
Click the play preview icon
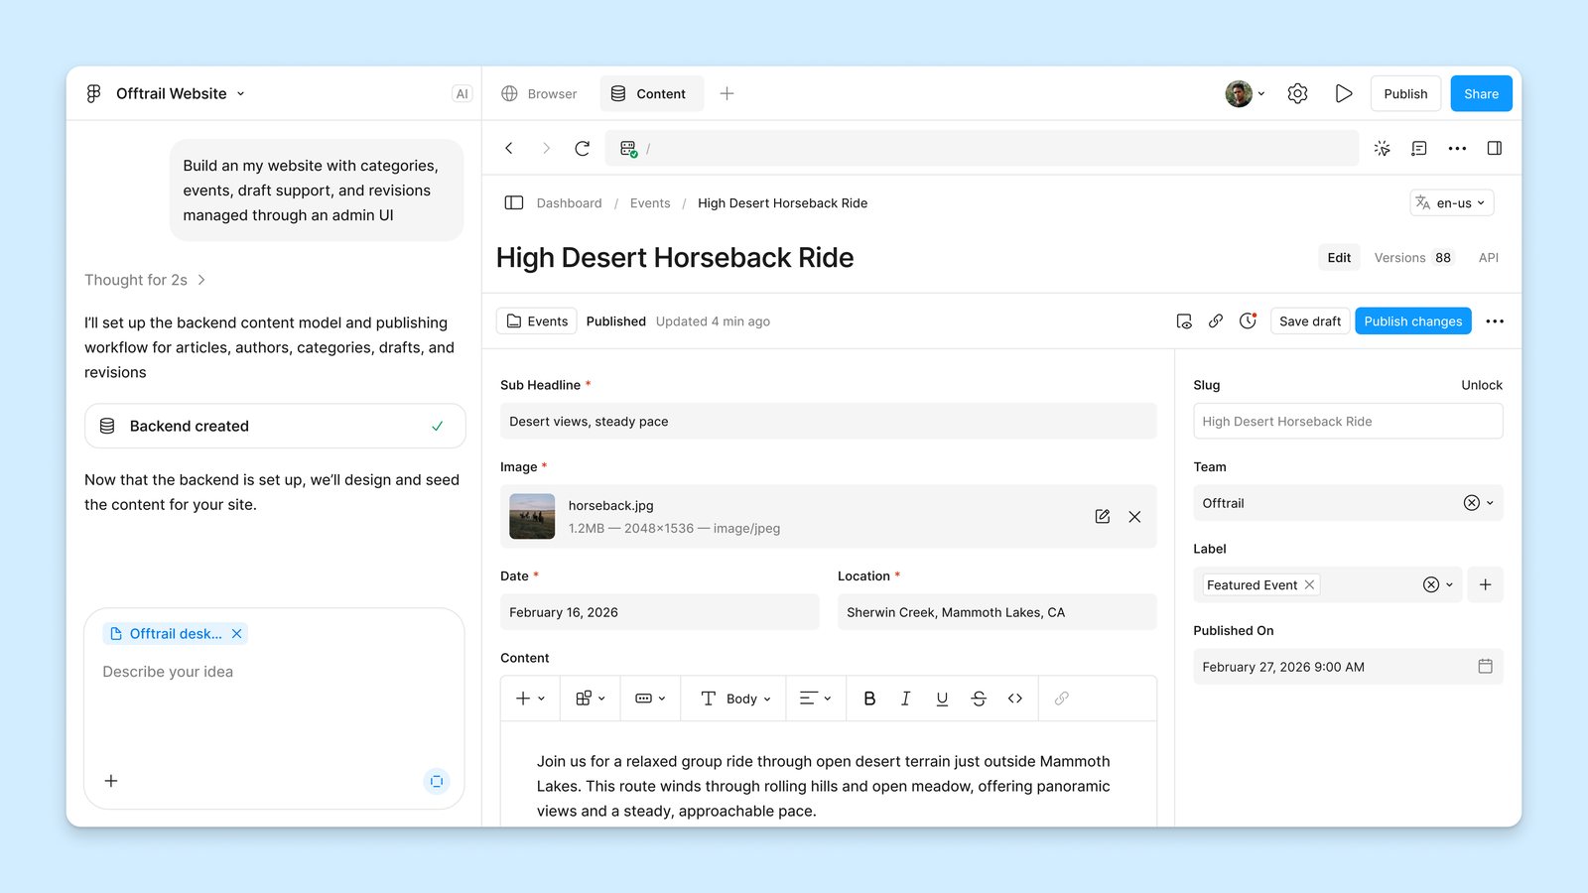click(1344, 93)
